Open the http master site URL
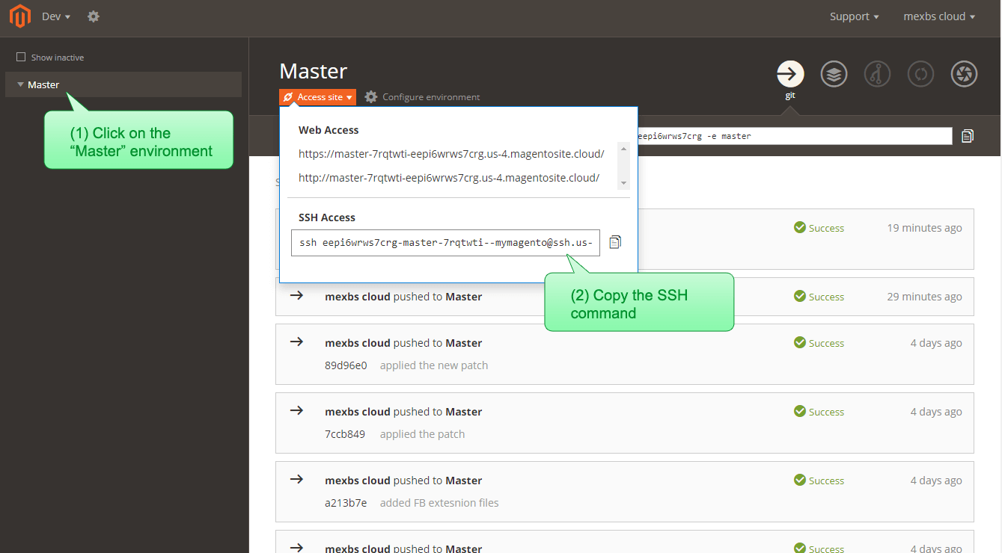Screen dimensions: 1002x553 pyautogui.click(x=448, y=178)
